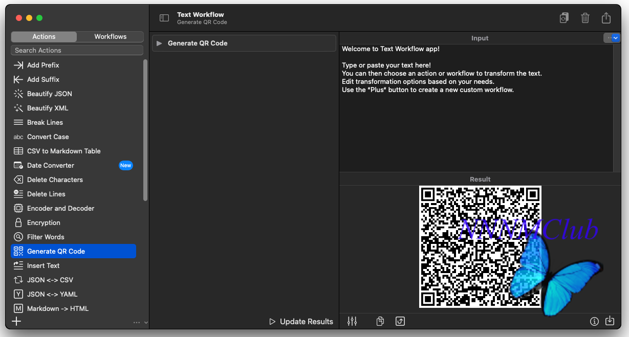Share the workflow using share icon

click(x=606, y=18)
